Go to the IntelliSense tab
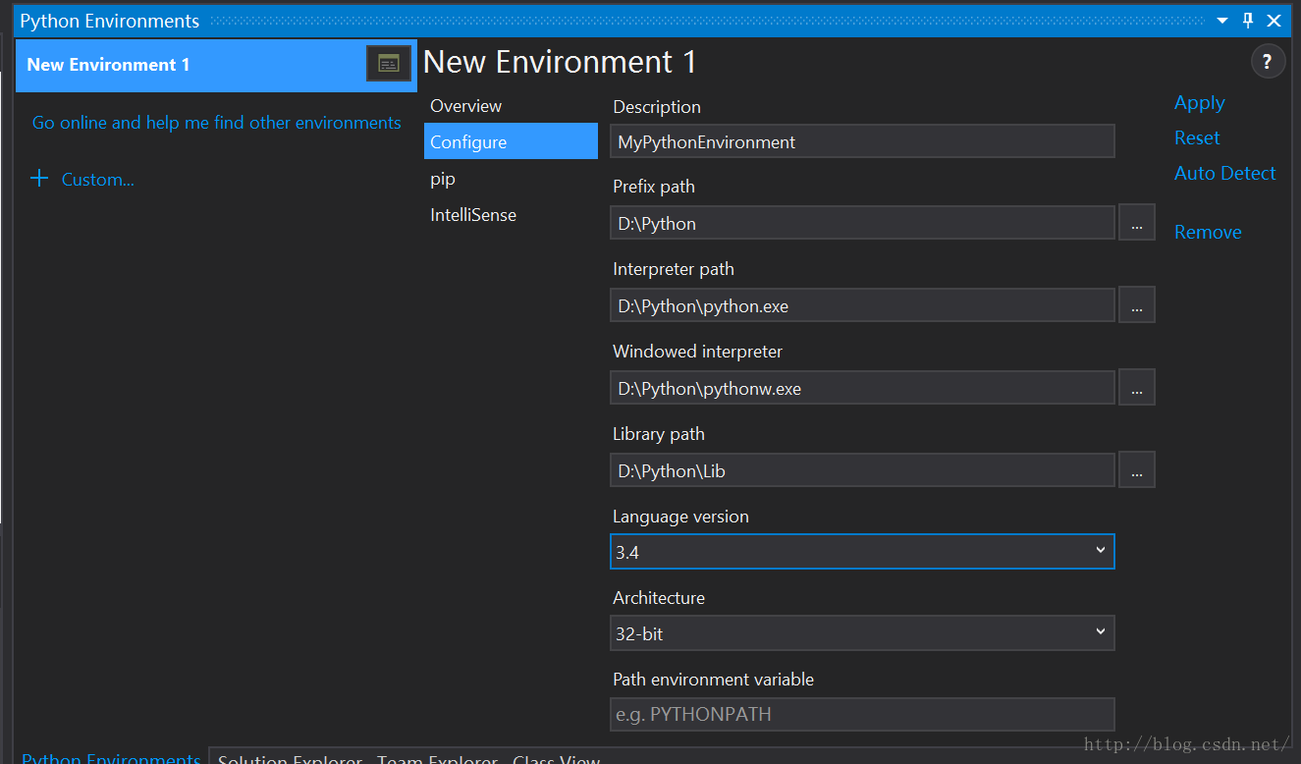This screenshot has width=1301, height=764. 511,215
